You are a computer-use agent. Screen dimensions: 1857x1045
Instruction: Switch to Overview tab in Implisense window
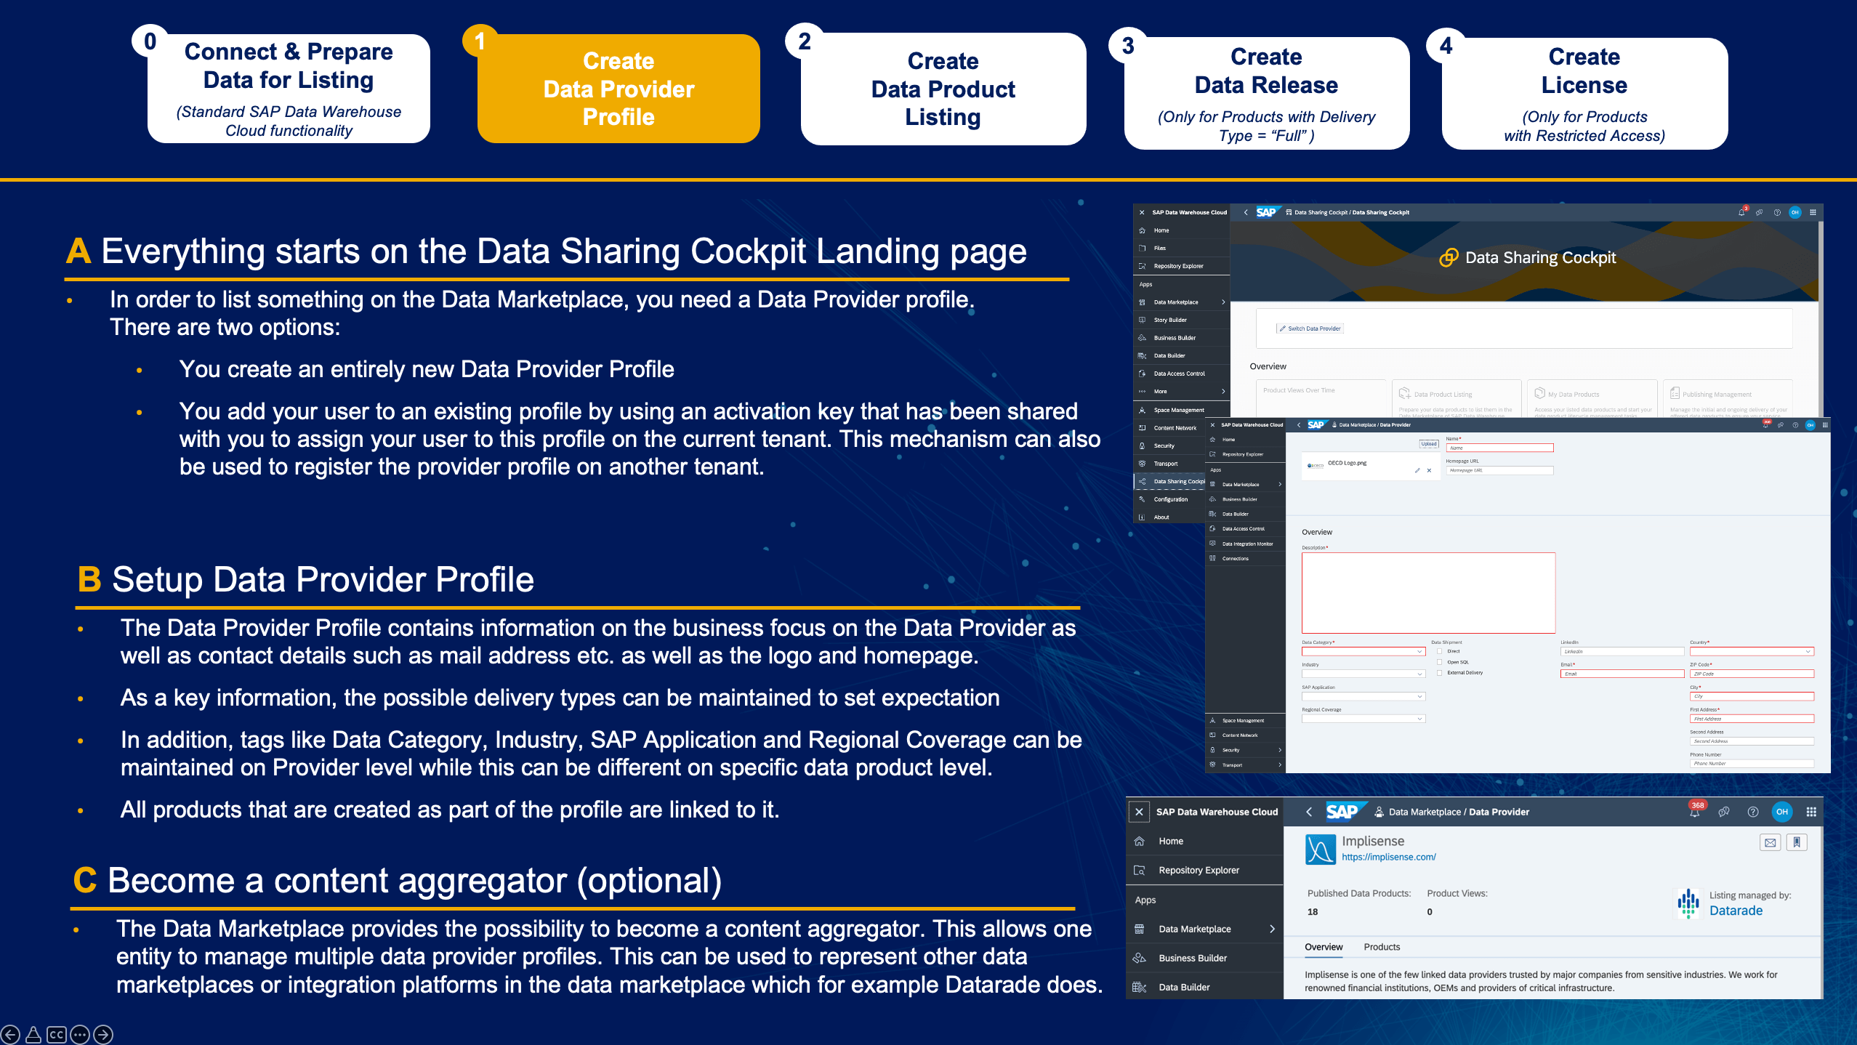[1324, 947]
